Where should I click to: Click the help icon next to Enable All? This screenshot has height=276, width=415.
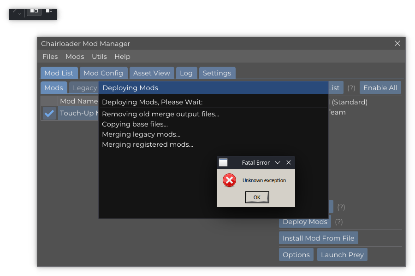(351, 87)
